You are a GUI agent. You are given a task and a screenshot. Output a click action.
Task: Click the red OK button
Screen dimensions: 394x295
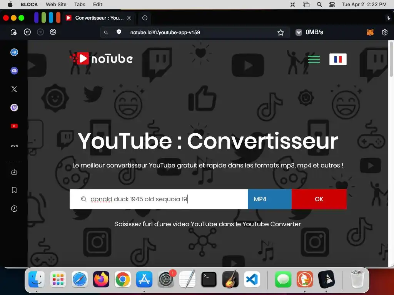319,199
